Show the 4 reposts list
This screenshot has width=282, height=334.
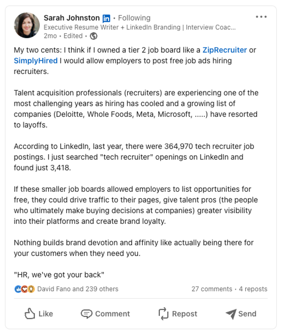coord(253,289)
